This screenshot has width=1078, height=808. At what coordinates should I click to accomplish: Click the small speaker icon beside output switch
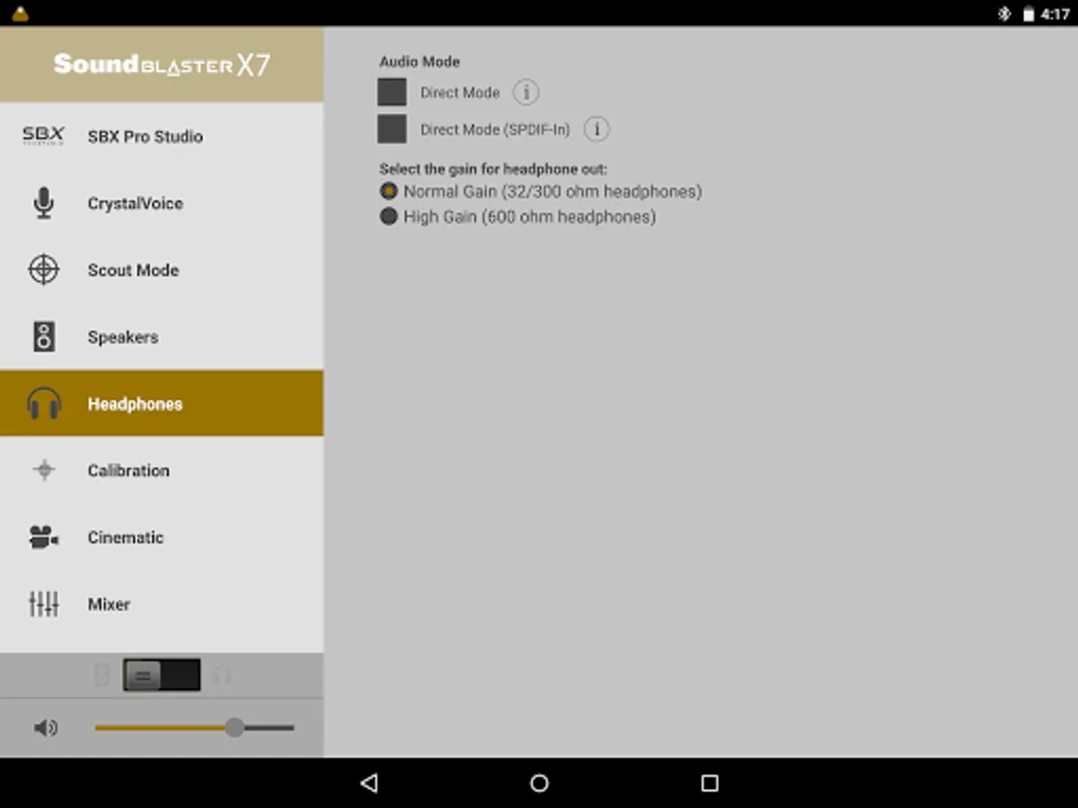click(x=102, y=675)
